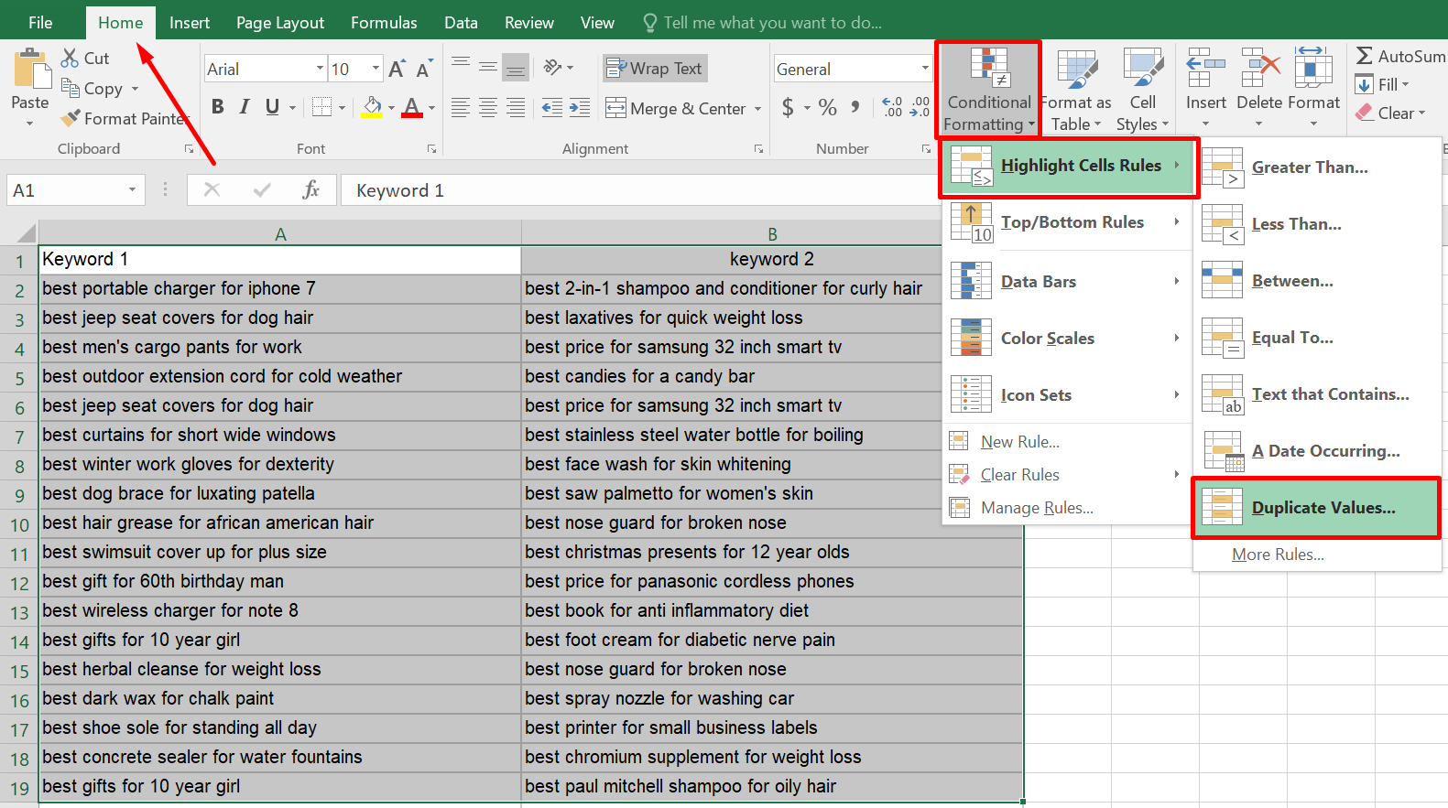Toggle Italic formatting
This screenshot has height=808, width=1448.
[244, 107]
